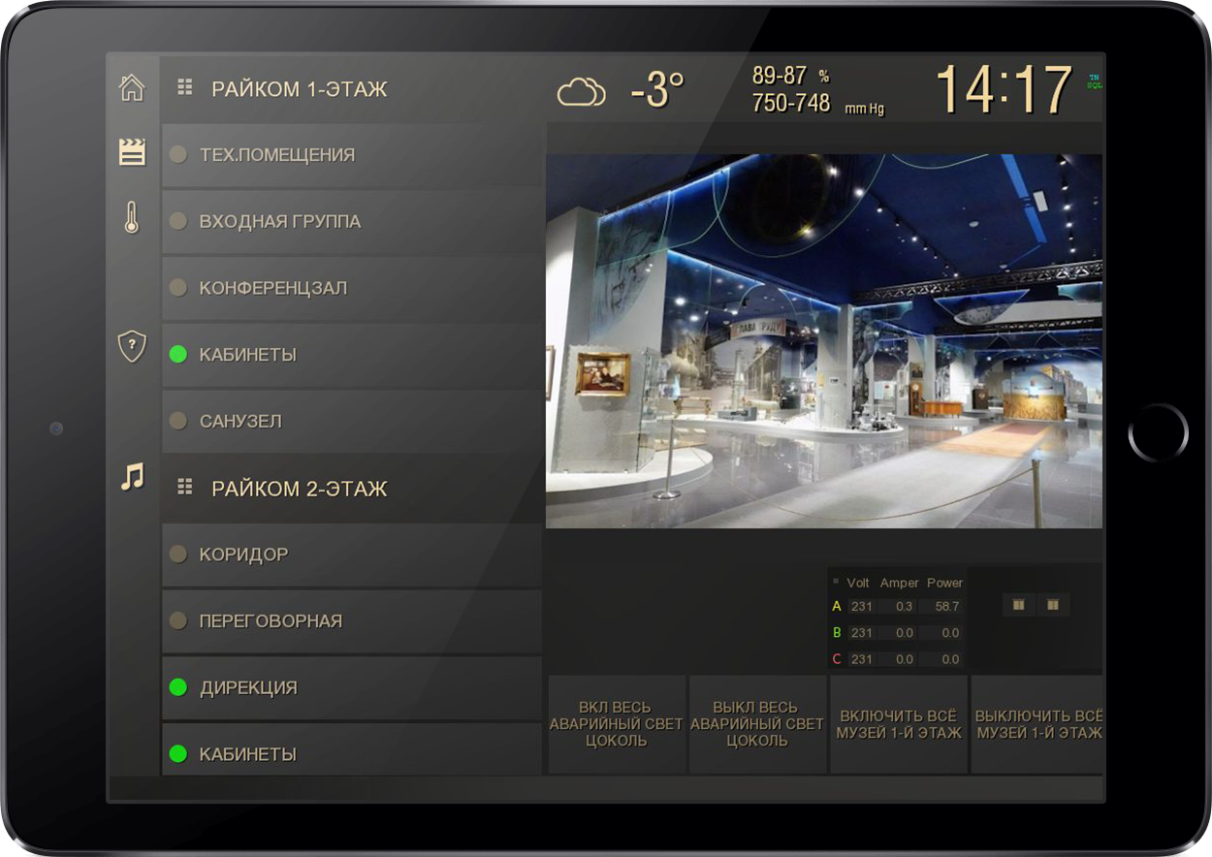The image size is (1212, 857).
Task: Click the museum hall preview image
Action: pyautogui.click(x=824, y=341)
